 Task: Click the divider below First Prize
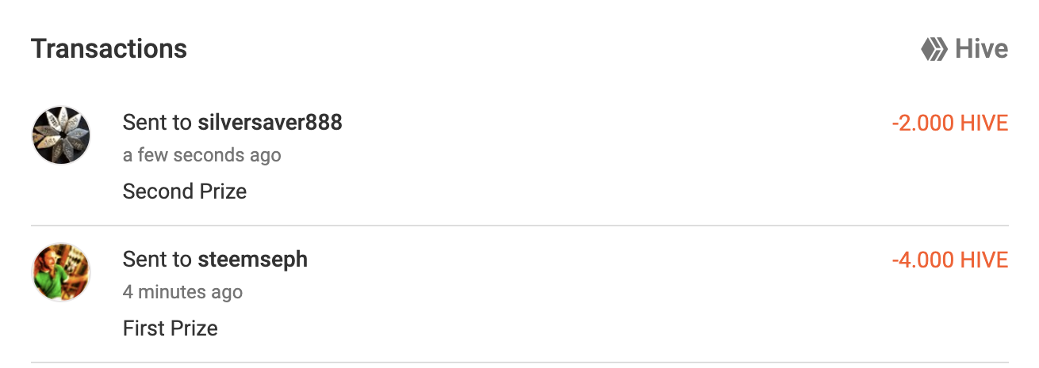pos(519,362)
